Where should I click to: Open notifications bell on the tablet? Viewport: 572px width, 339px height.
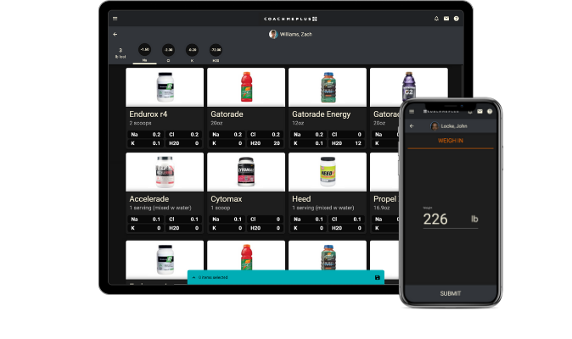(x=436, y=19)
